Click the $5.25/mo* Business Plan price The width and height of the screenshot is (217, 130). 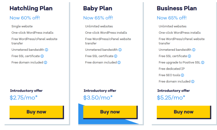click(171, 97)
